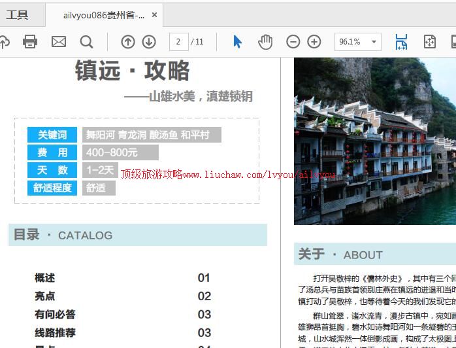Click the 有问必答 catalog entry
456x348 pixels.
tap(55, 315)
